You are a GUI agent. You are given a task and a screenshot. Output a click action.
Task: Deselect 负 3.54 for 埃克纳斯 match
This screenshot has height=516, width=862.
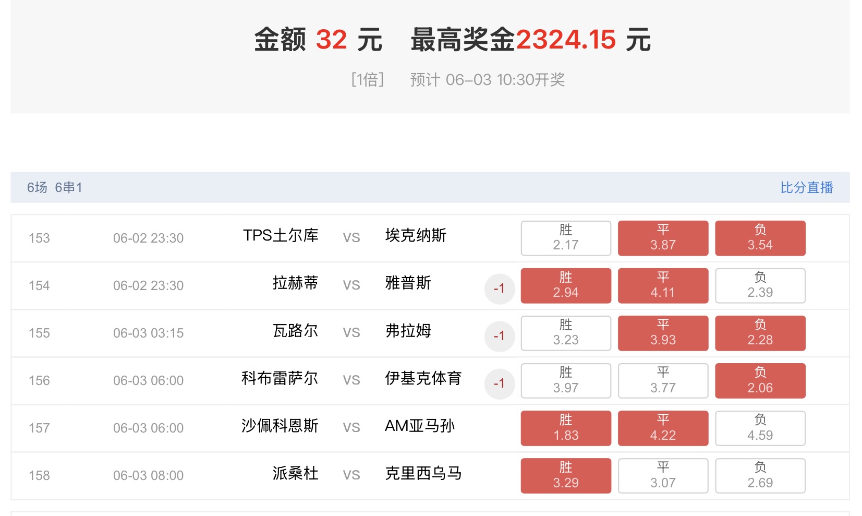[x=760, y=238]
